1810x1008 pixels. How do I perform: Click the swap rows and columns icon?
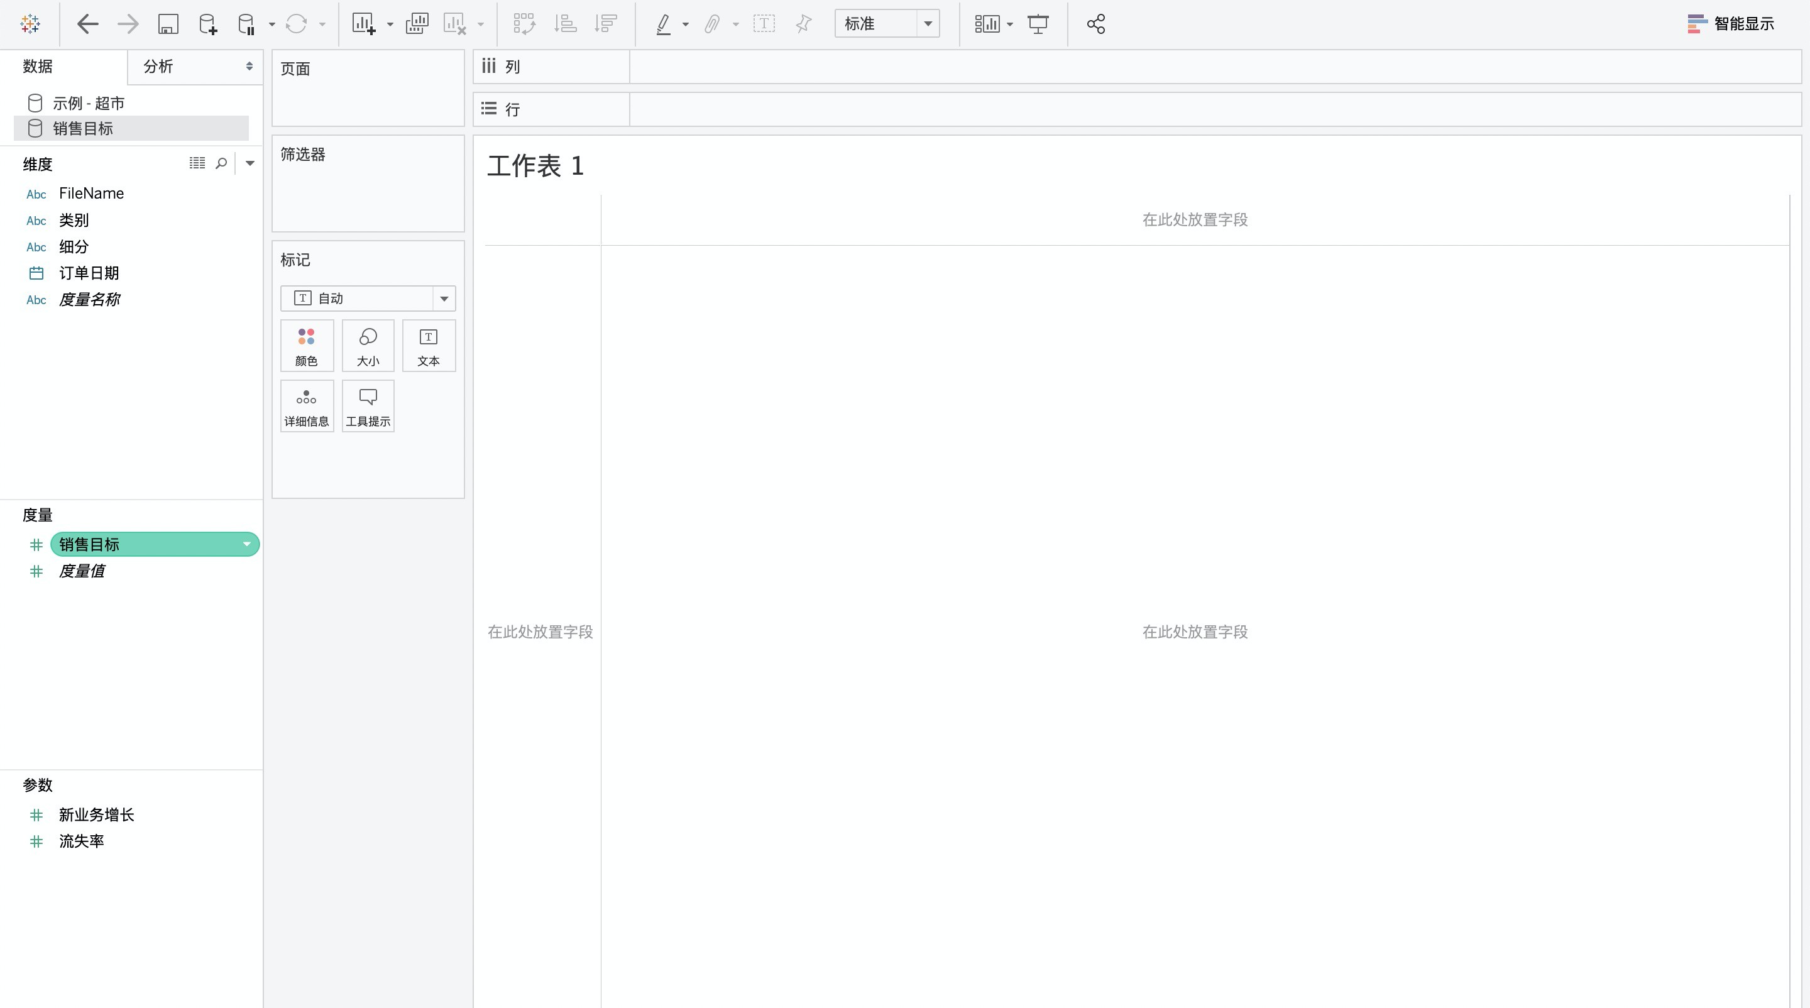[x=524, y=24]
